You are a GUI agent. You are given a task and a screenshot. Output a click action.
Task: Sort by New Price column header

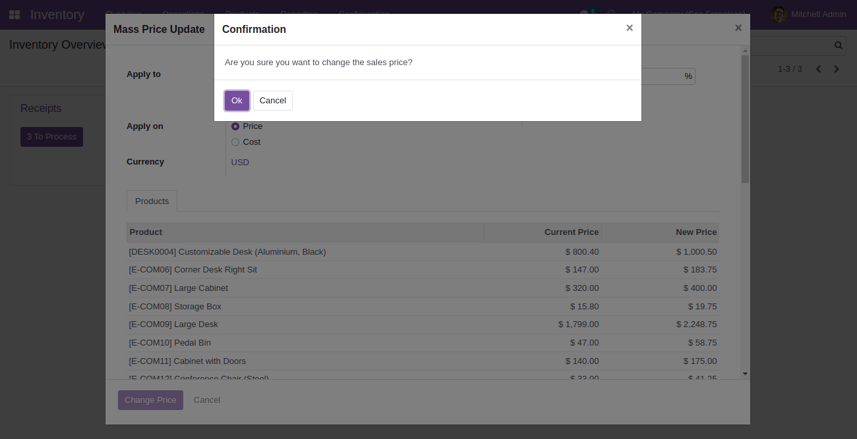(696, 232)
